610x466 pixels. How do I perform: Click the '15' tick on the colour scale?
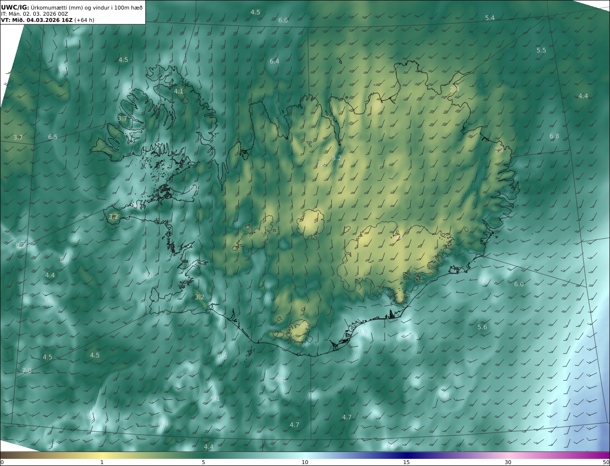pyautogui.click(x=407, y=462)
